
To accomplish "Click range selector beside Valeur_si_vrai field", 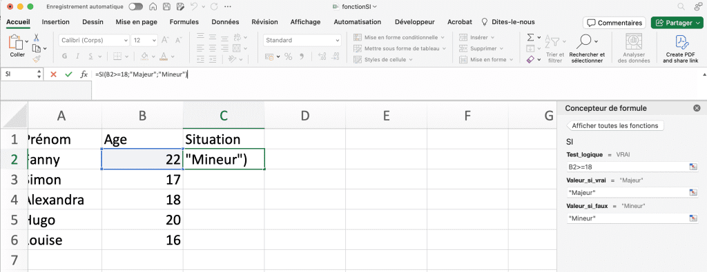I will coord(693,192).
